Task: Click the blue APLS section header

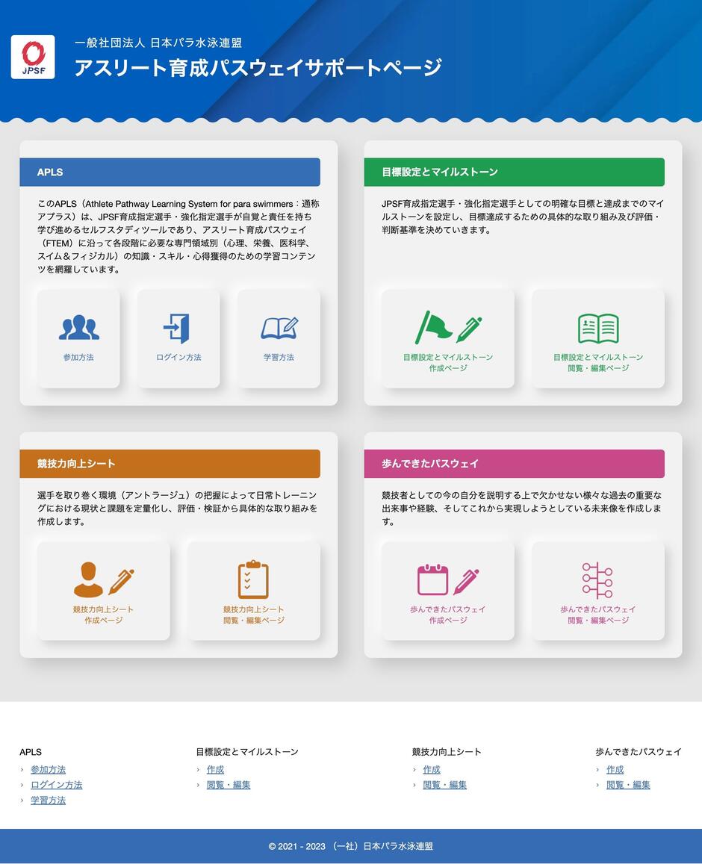Action: coord(170,172)
